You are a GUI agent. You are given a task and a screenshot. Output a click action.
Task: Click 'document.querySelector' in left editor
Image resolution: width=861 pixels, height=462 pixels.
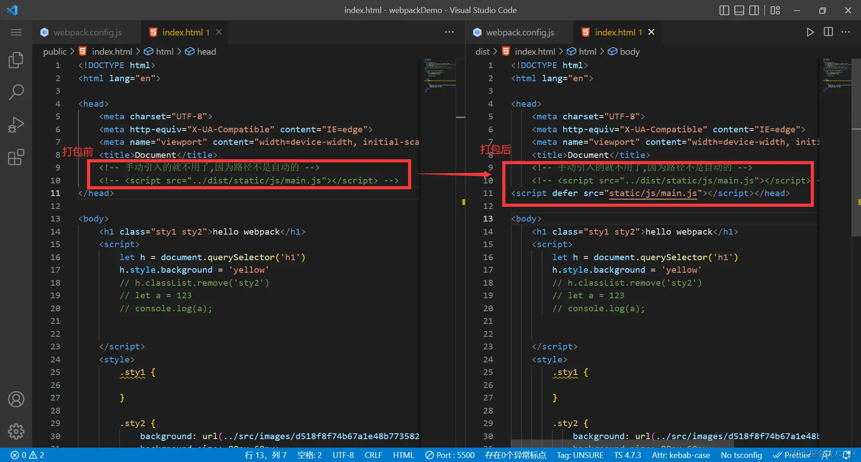click(x=217, y=257)
